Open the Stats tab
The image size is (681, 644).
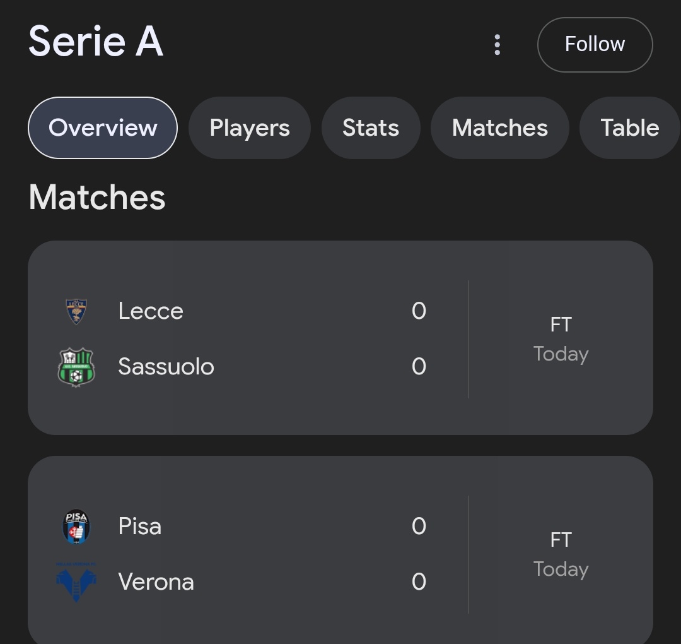click(x=371, y=128)
